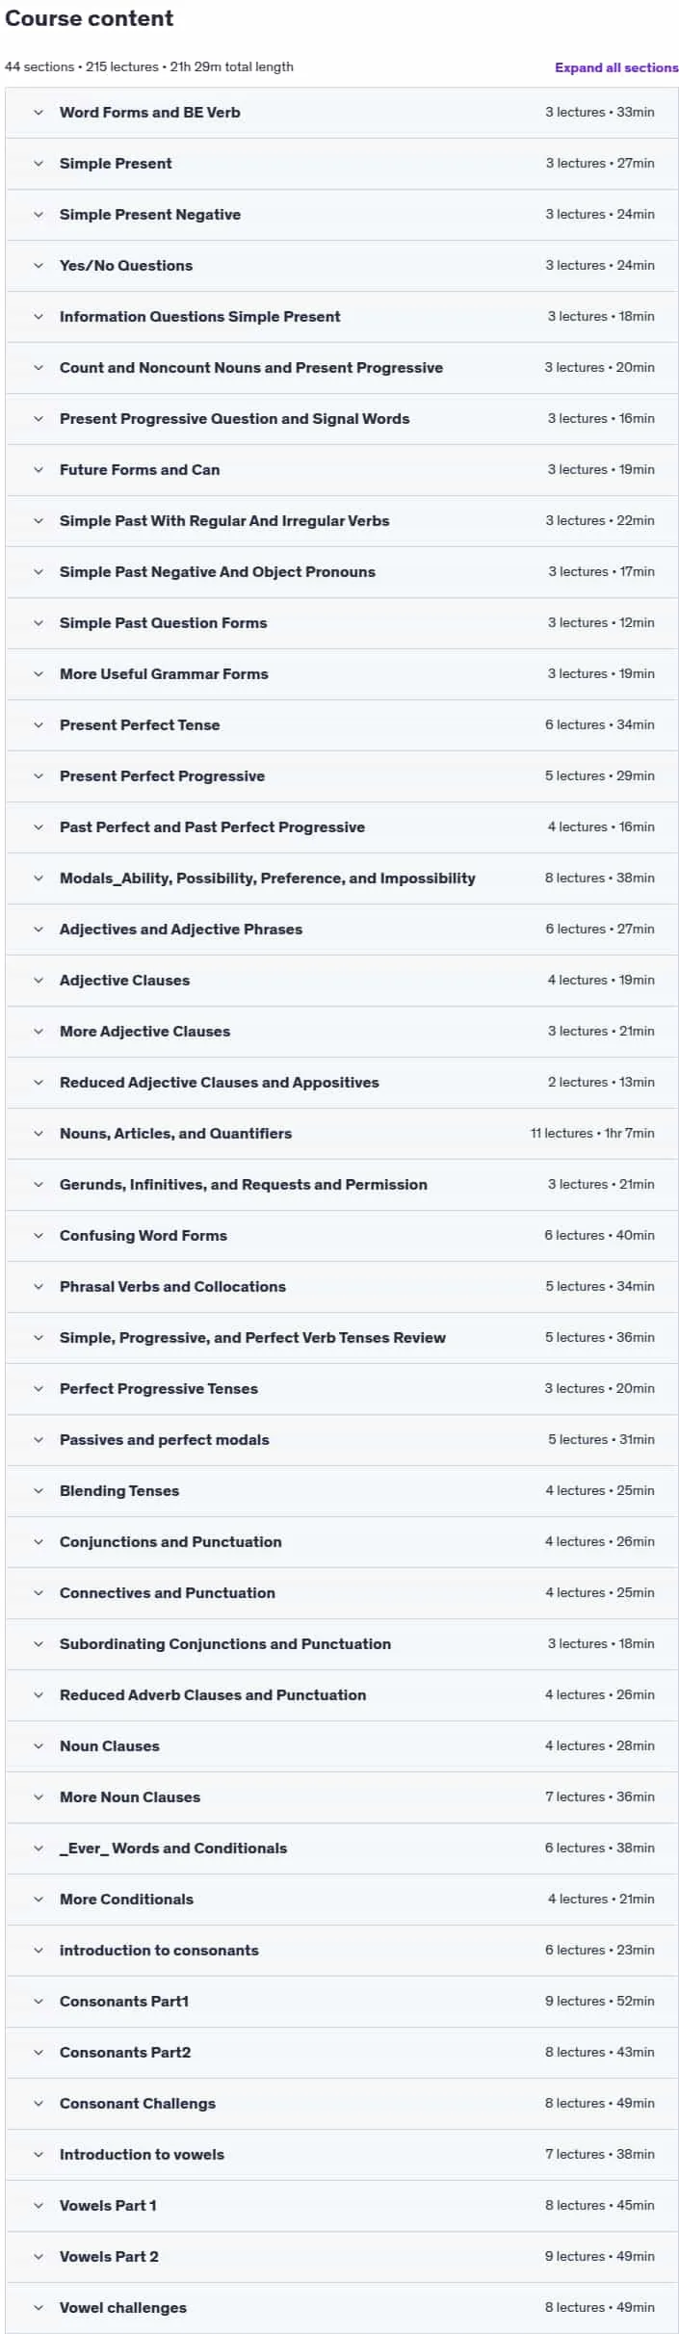The height and width of the screenshot is (2334, 679).
Task: Click the chevron for Present Perfect Tense
Action: click(39, 725)
